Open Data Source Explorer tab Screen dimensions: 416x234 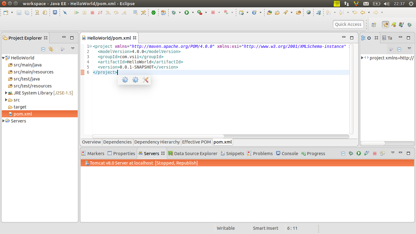[193, 154]
